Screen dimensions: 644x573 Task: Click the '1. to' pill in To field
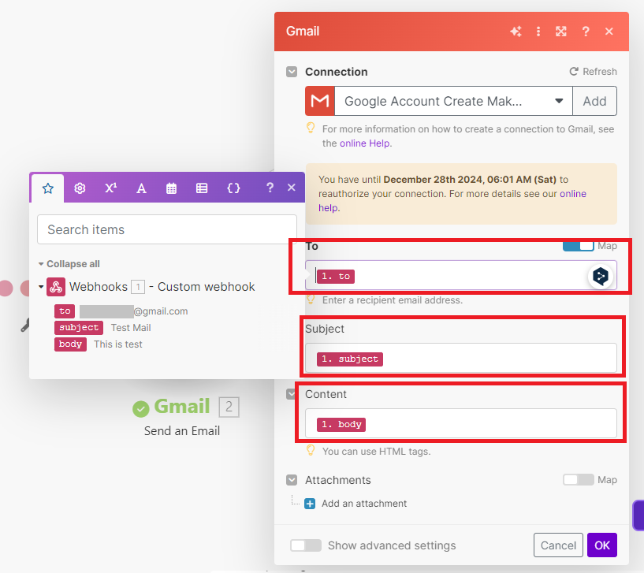336,276
